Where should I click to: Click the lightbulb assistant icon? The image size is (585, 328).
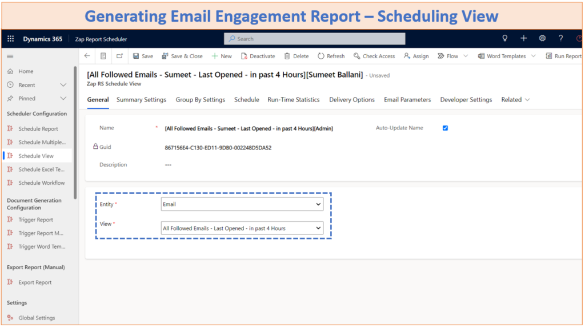(x=504, y=39)
